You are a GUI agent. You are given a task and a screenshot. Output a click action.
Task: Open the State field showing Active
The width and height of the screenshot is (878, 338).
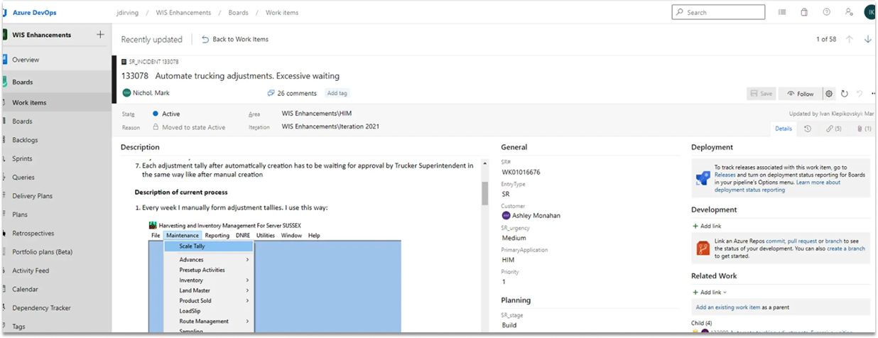tap(170, 114)
